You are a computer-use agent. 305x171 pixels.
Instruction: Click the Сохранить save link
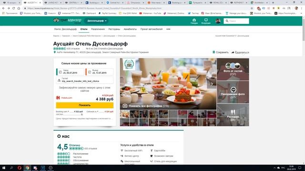coord(220,52)
